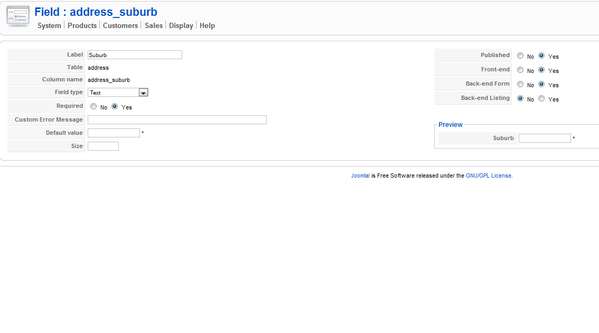Expand the Field type dropdown
The image size is (599, 333).
143,92
